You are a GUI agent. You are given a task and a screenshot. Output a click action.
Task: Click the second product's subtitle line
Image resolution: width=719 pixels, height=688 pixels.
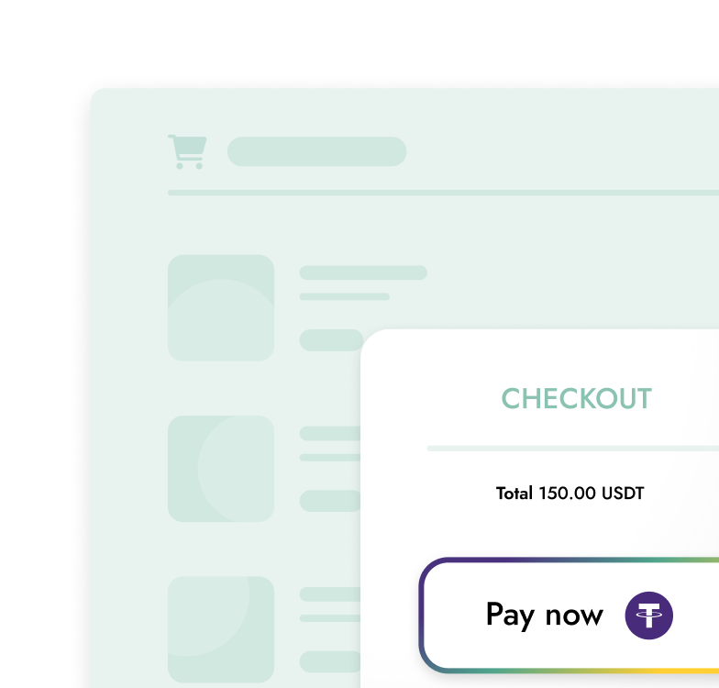[x=330, y=457]
